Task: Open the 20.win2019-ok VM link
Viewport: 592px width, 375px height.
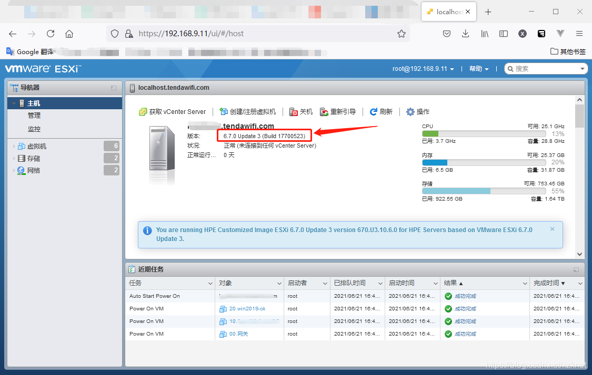Action: click(247, 309)
